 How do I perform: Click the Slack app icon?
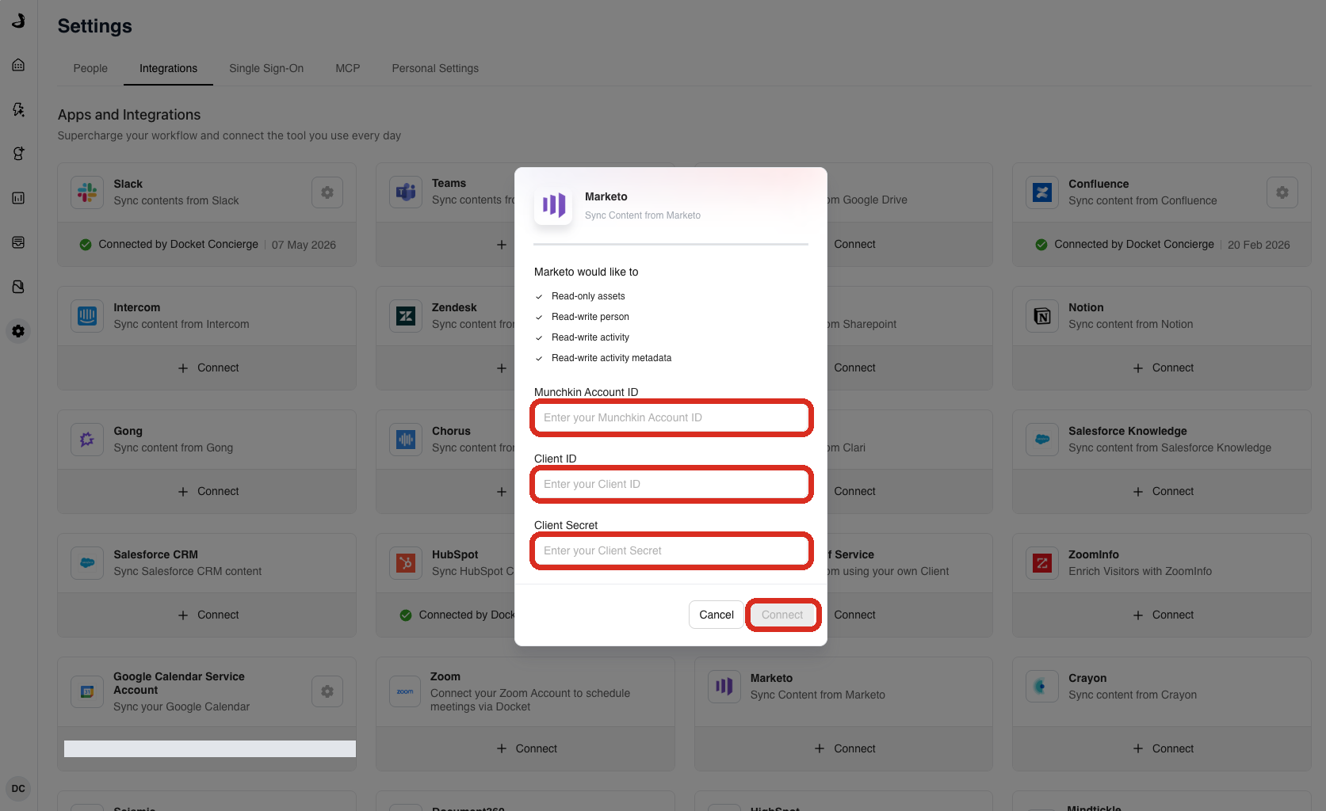tap(87, 192)
